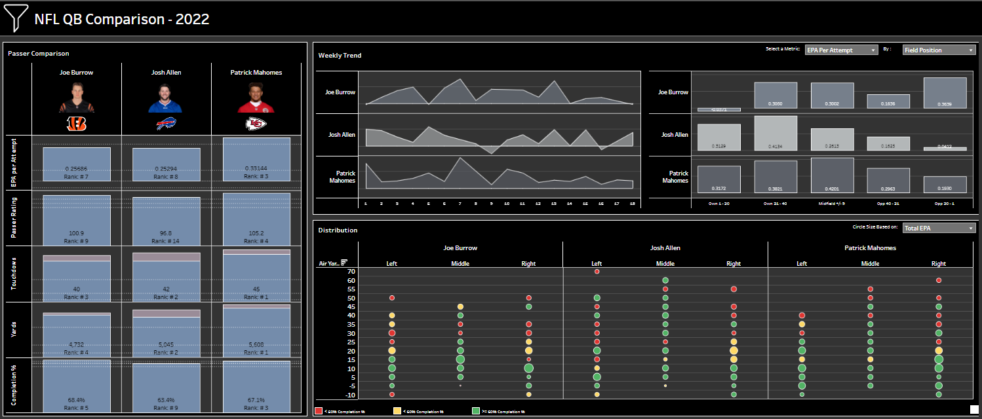Click the 'Own 21 - 40' axis label
Image resolution: width=982 pixels, height=419 pixels.
[776, 204]
